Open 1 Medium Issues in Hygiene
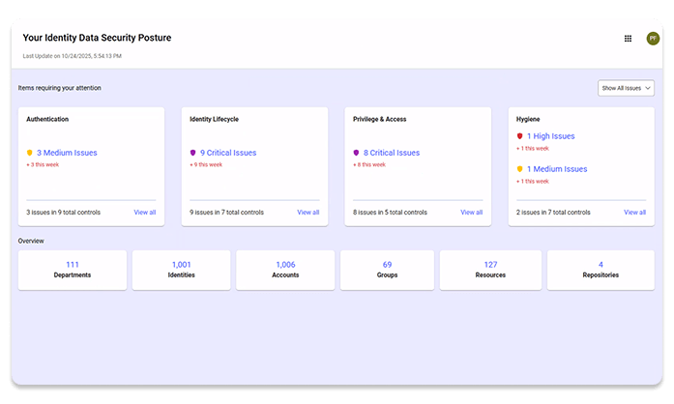The image size is (674, 404). pyautogui.click(x=556, y=169)
